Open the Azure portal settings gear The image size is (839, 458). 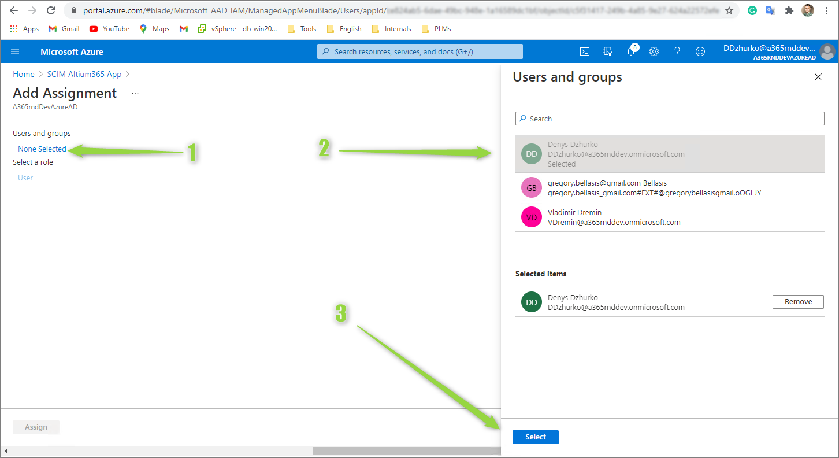tap(654, 51)
